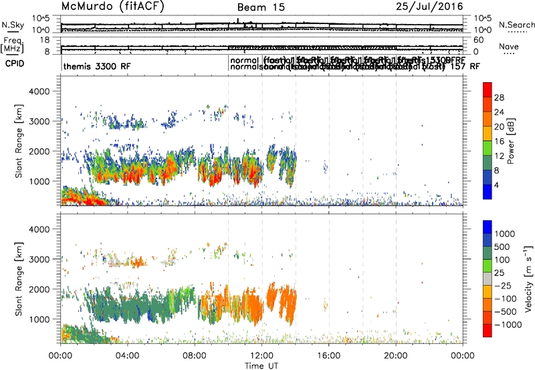
Task: Click the '2000' tick in the velocity panel
Action: 39,289
